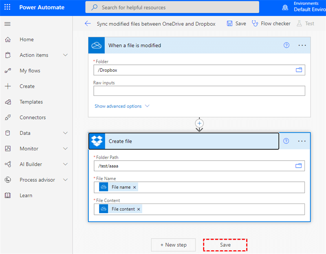The width and height of the screenshot is (326, 254).
Task: Open My flows in sidebar
Action: 30,71
